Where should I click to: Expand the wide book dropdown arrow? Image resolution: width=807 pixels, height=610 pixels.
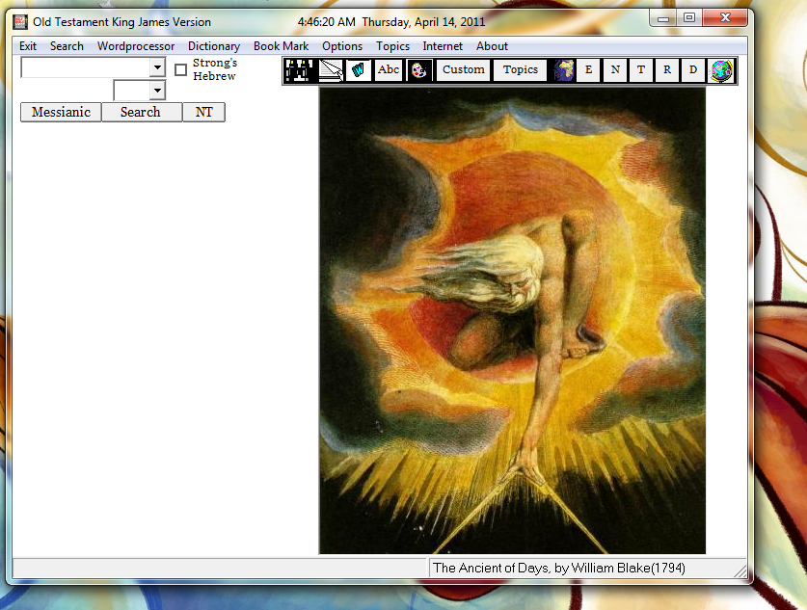157,67
